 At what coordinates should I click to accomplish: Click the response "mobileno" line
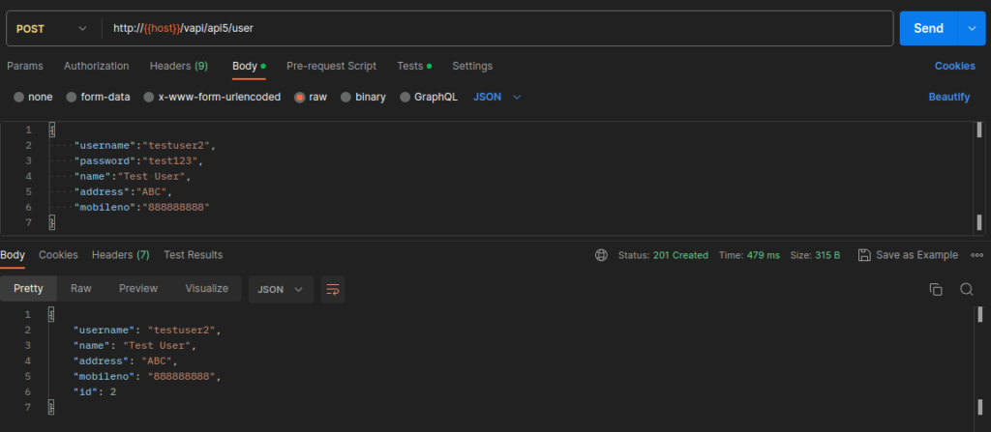click(148, 376)
